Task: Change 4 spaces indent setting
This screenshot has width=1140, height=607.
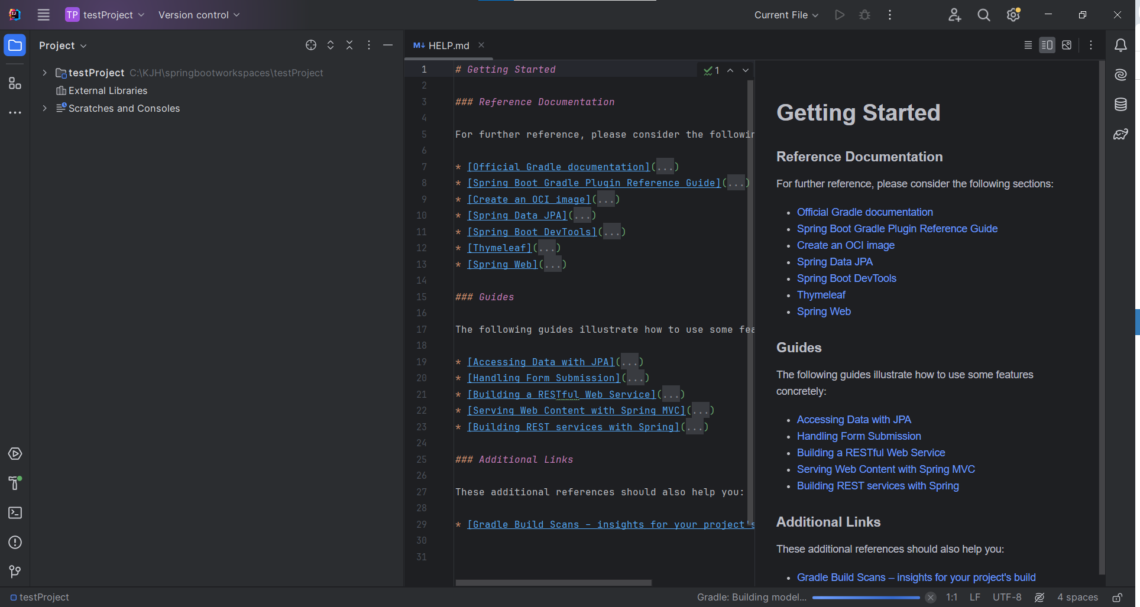Action: click(x=1077, y=598)
